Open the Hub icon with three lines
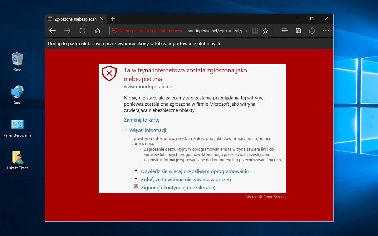This screenshot has height=236, width=378. click(x=284, y=31)
